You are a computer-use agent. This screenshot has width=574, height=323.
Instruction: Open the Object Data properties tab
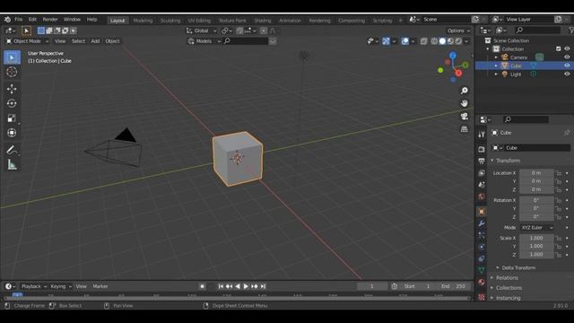[x=482, y=270]
